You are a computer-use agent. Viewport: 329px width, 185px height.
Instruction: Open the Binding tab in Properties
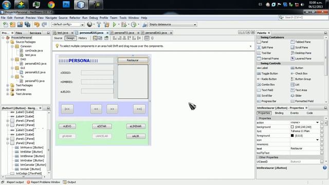click(279, 113)
